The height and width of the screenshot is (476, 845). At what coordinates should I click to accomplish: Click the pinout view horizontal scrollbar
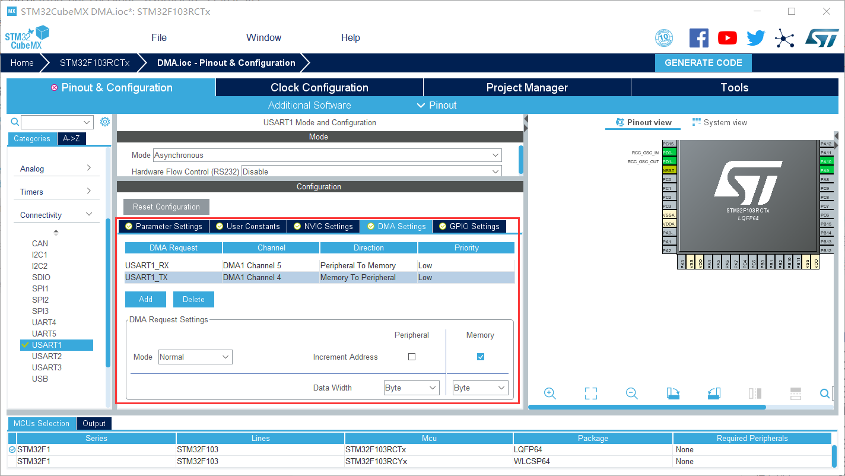point(647,407)
